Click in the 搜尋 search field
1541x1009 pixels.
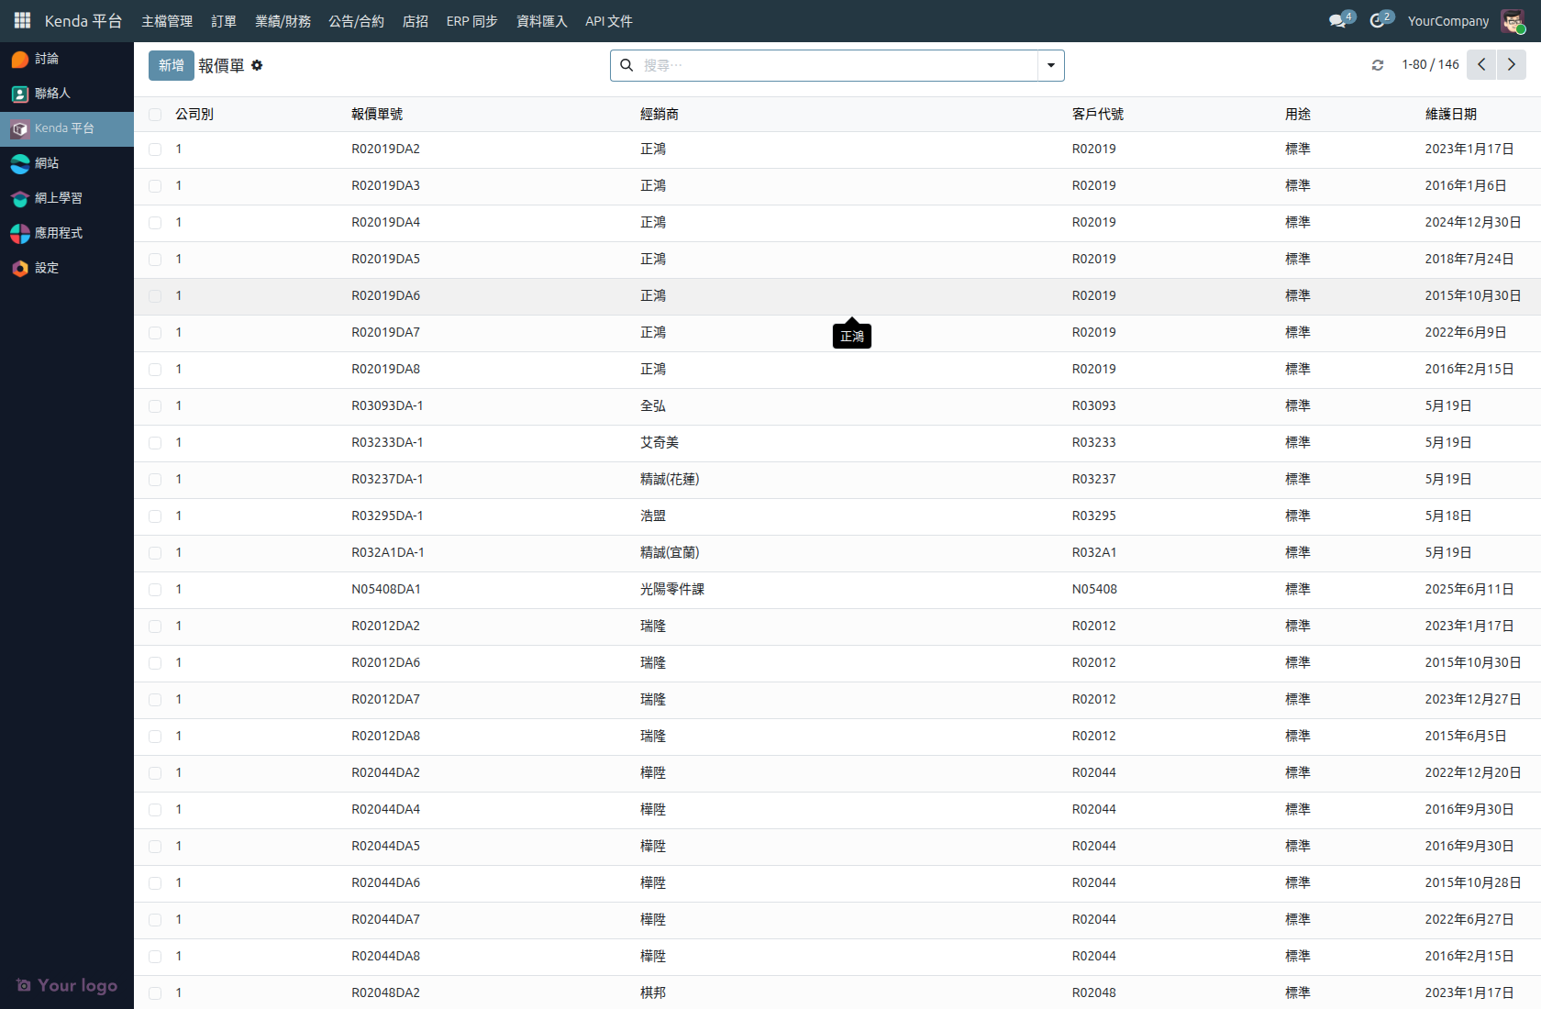point(838,65)
